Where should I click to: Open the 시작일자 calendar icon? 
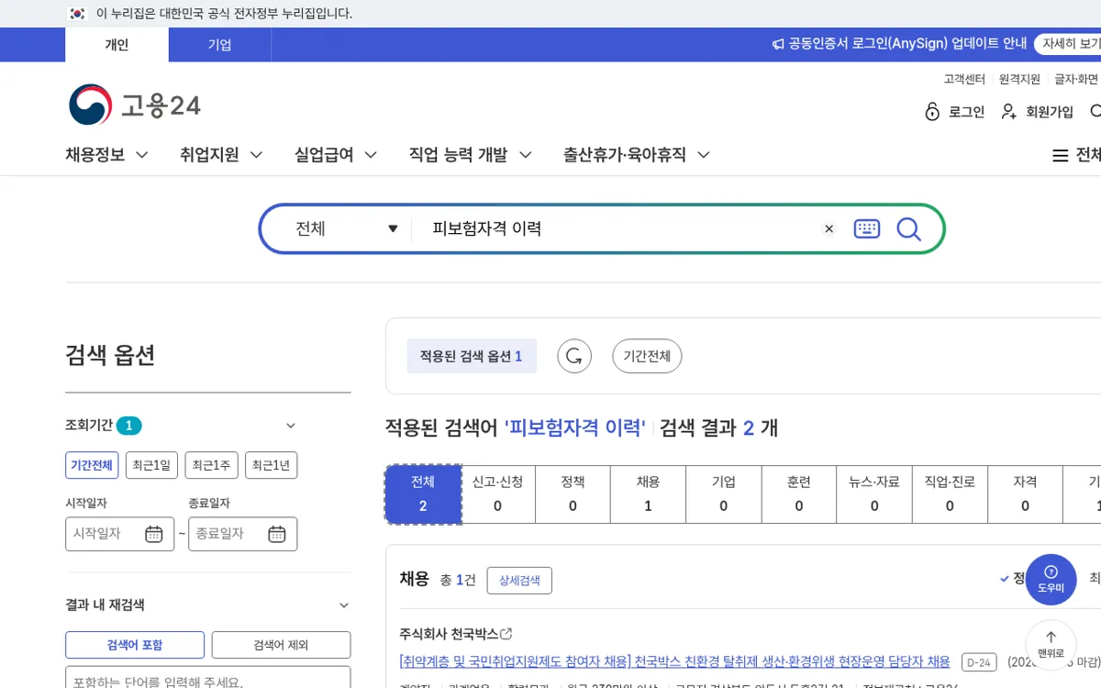point(154,534)
